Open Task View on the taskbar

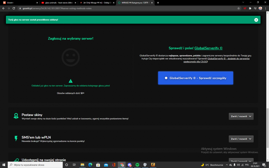click(x=74, y=165)
